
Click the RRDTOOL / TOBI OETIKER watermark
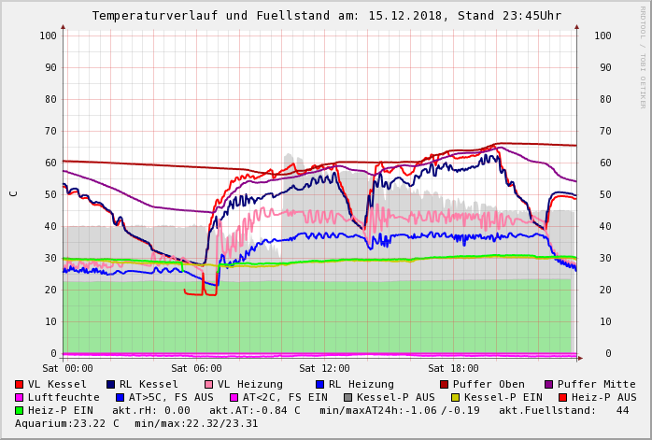[x=643, y=56]
